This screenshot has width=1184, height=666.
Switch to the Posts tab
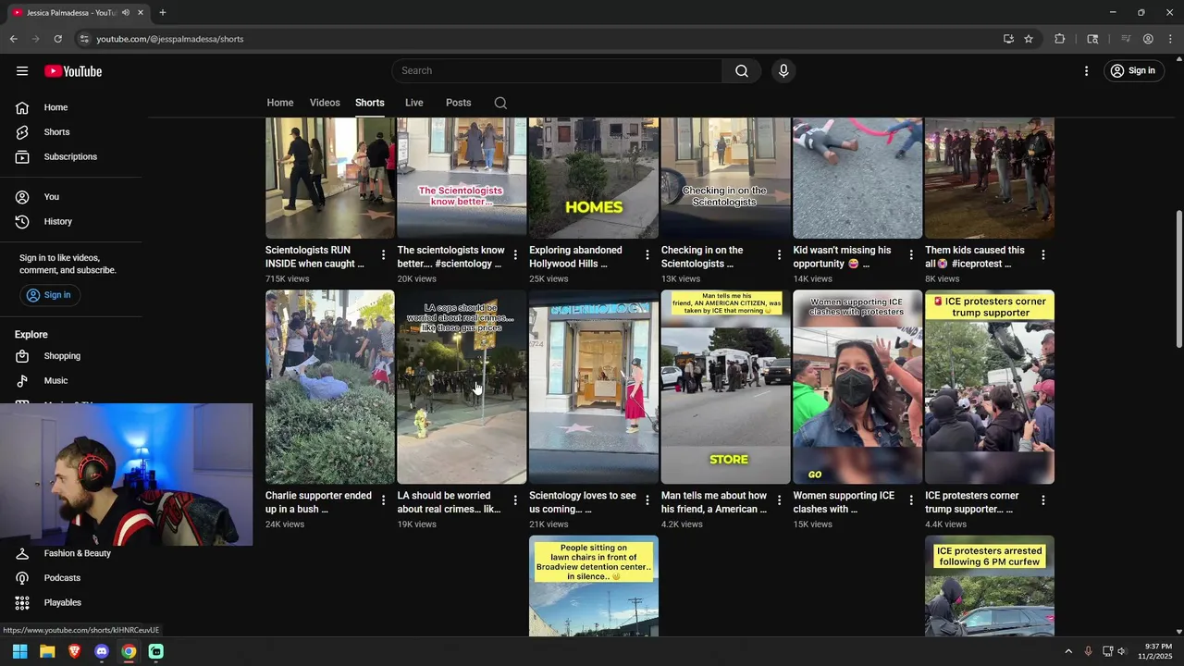[x=458, y=103]
